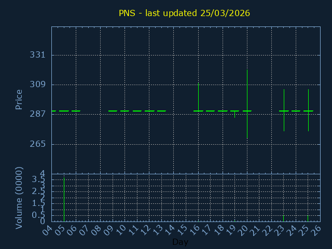Click the Day label below the x-axis
Viewport: 332px width, 249px height.
180,242
